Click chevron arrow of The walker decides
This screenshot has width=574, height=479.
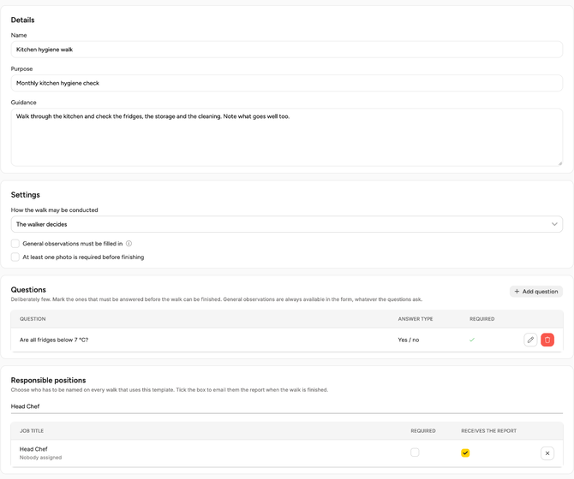tap(554, 224)
